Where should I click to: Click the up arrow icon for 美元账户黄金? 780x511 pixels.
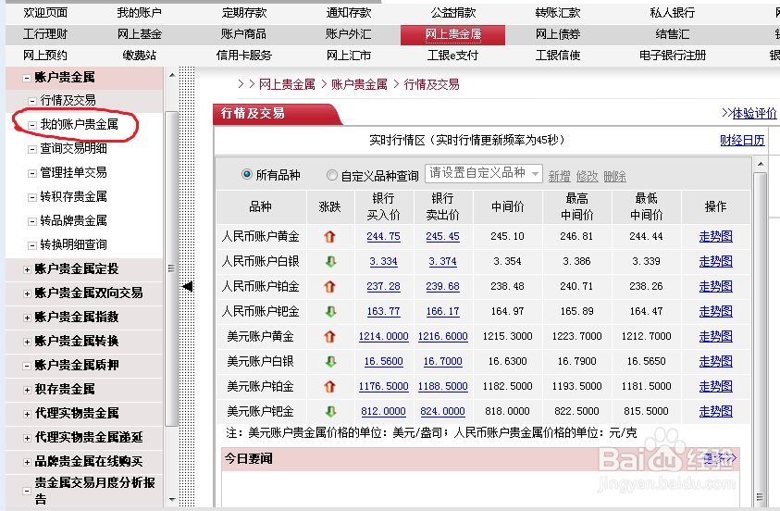pyautogui.click(x=329, y=337)
